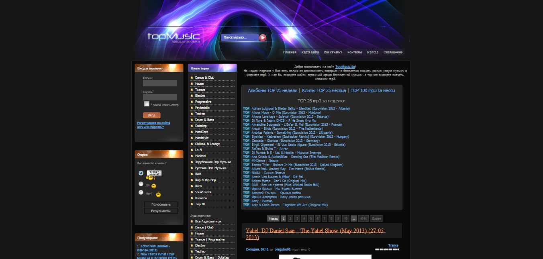Select the ДА poll radio button
Screen dimensions: 543x259
pyautogui.click(x=141, y=184)
